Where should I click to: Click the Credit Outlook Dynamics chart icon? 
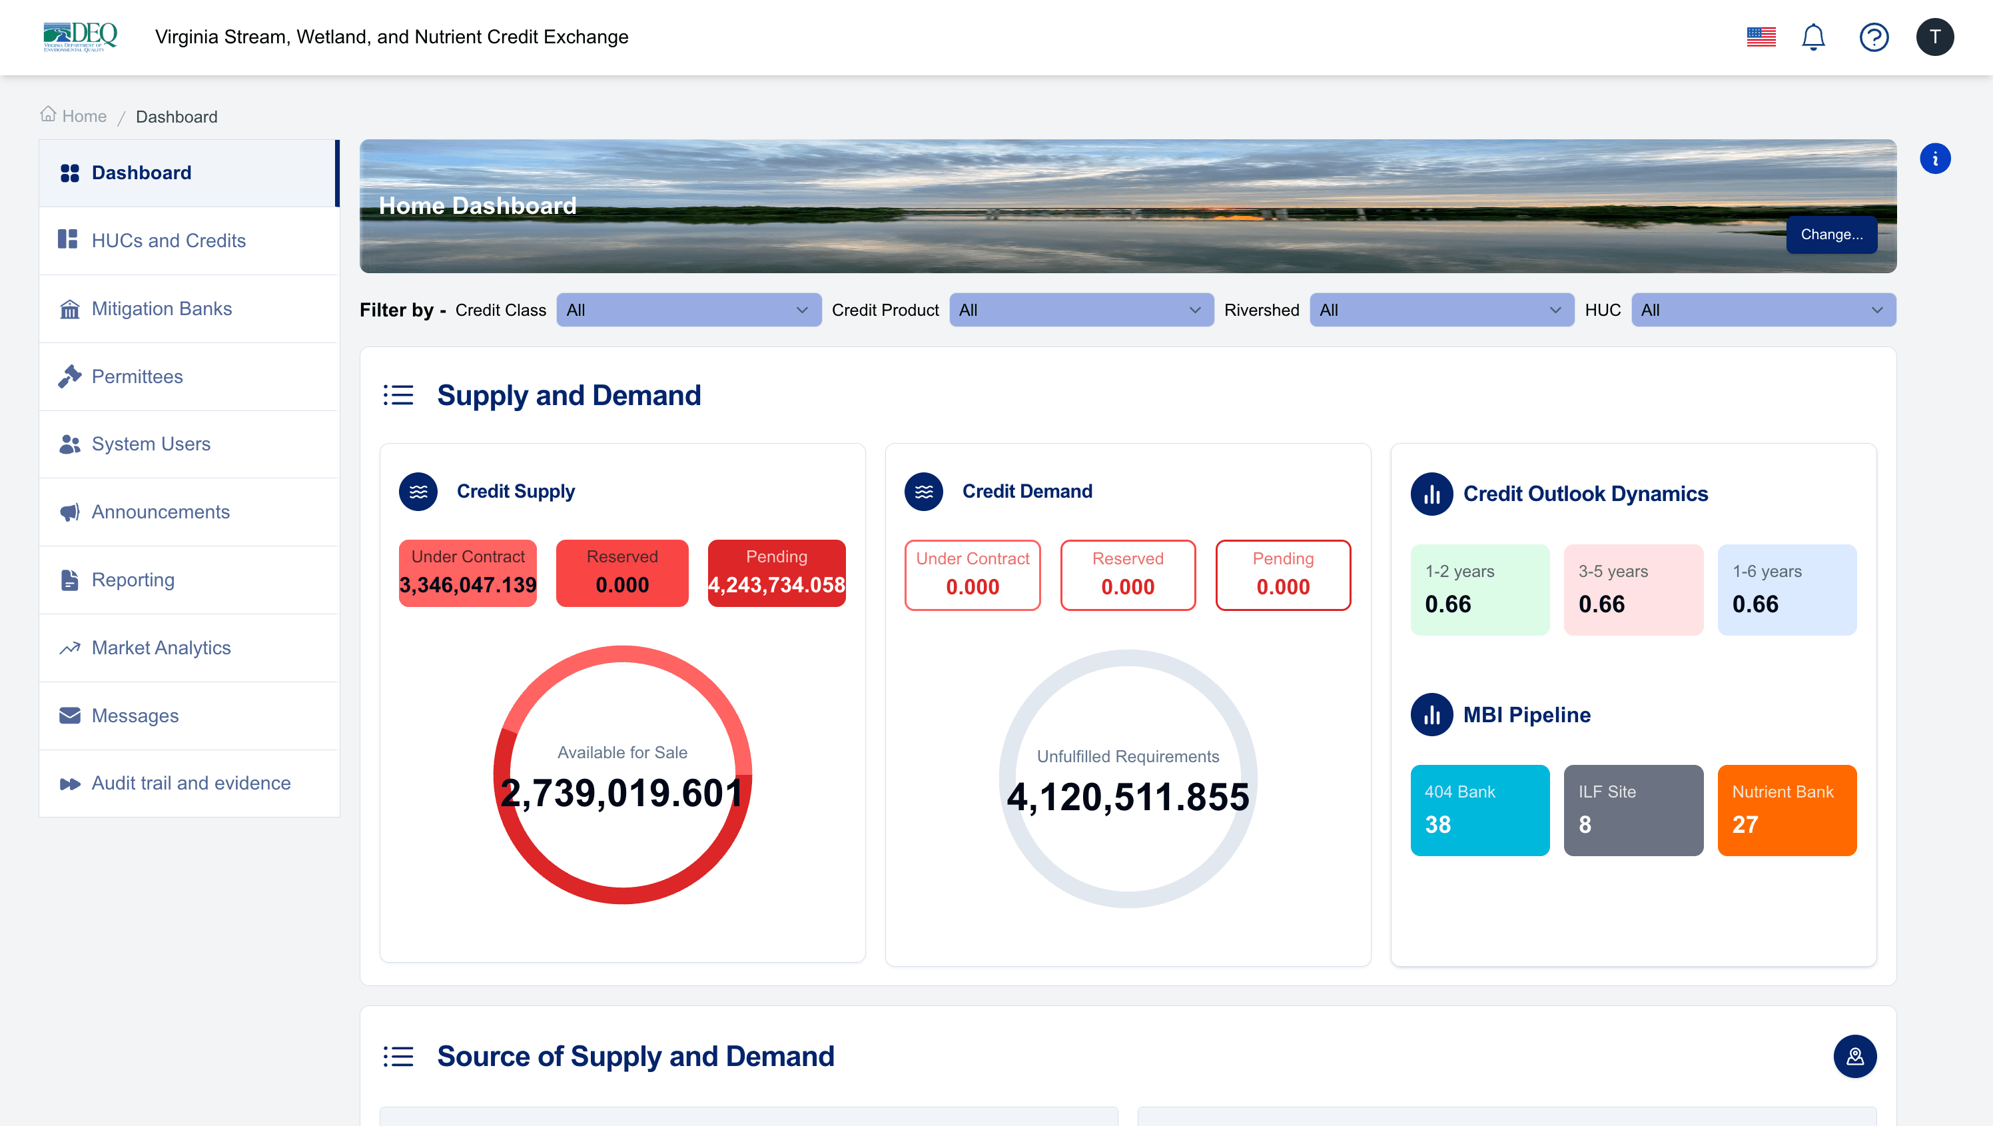tap(1431, 494)
